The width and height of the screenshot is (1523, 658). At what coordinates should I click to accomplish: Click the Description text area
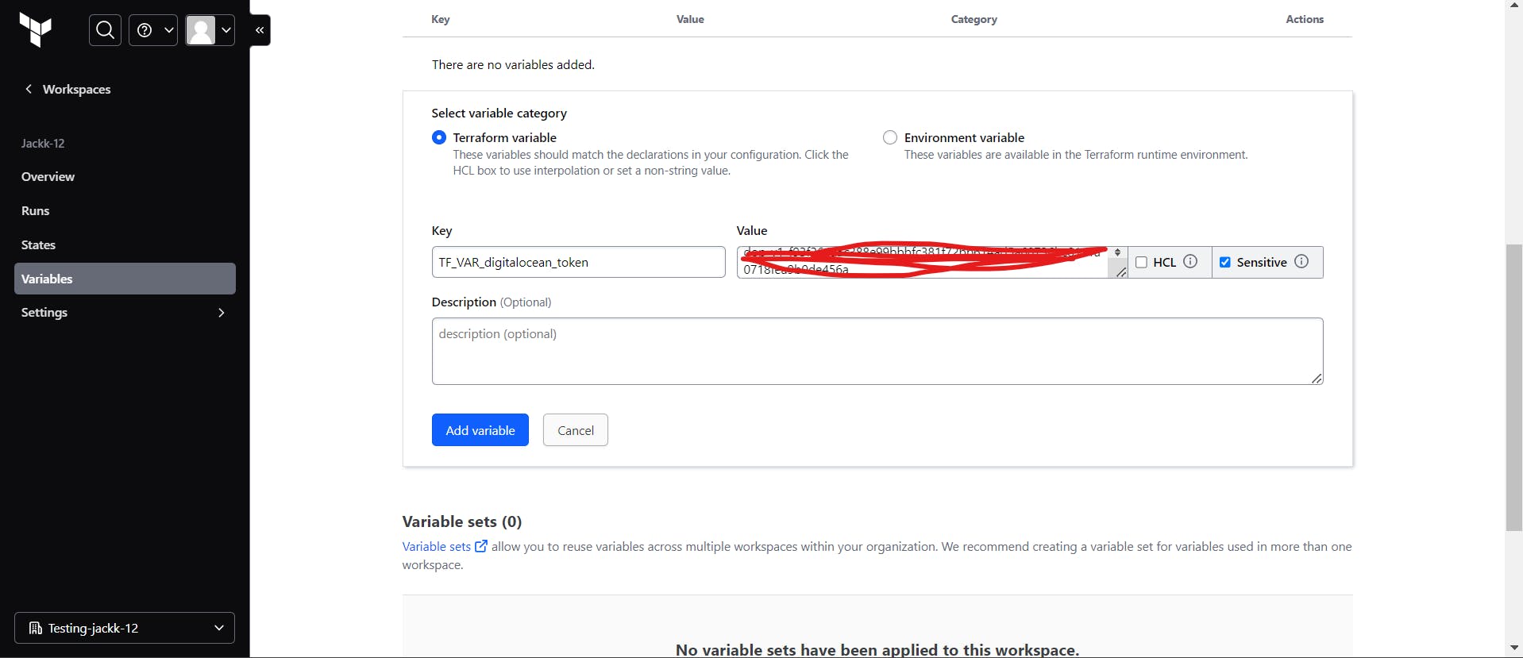point(877,351)
